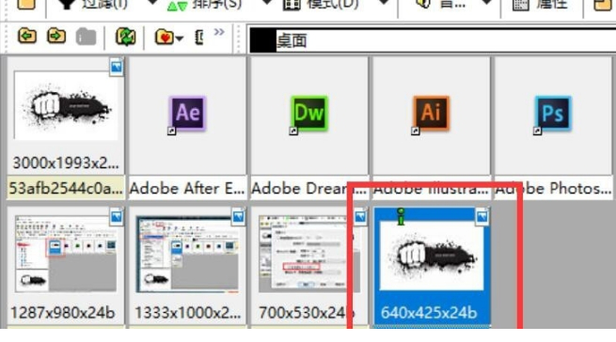This screenshot has height=342, width=616.
Task: Click the greyed-out parent folder icon
Action: 86,37
